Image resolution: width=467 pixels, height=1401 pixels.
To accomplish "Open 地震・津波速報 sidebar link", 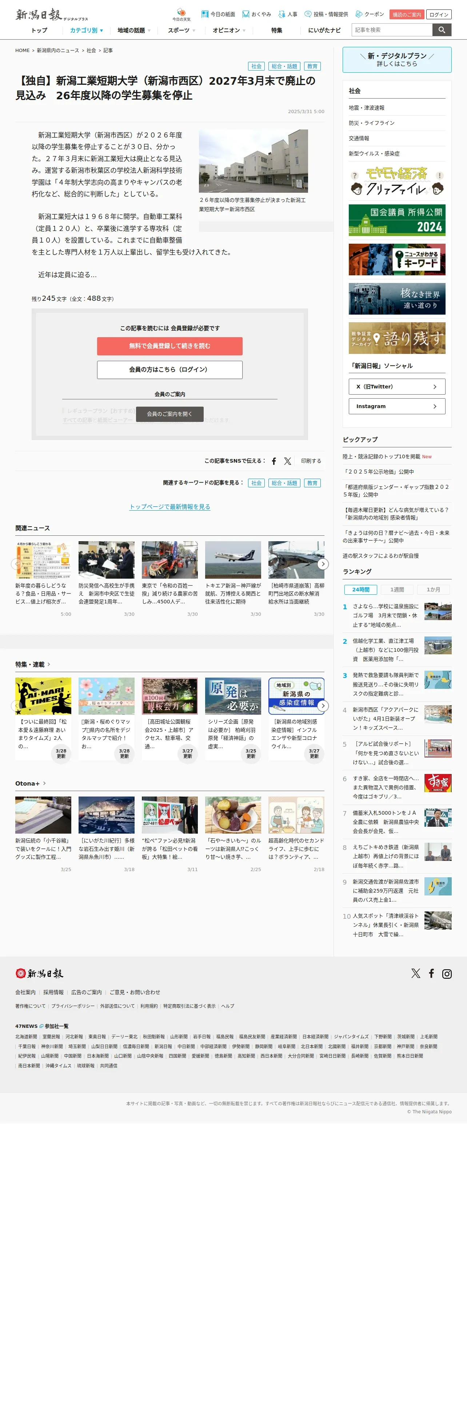I will tap(366, 108).
